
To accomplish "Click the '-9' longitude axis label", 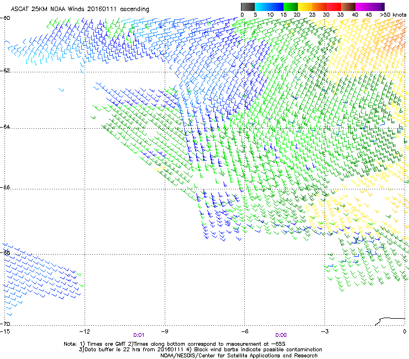I will click(165, 331).
